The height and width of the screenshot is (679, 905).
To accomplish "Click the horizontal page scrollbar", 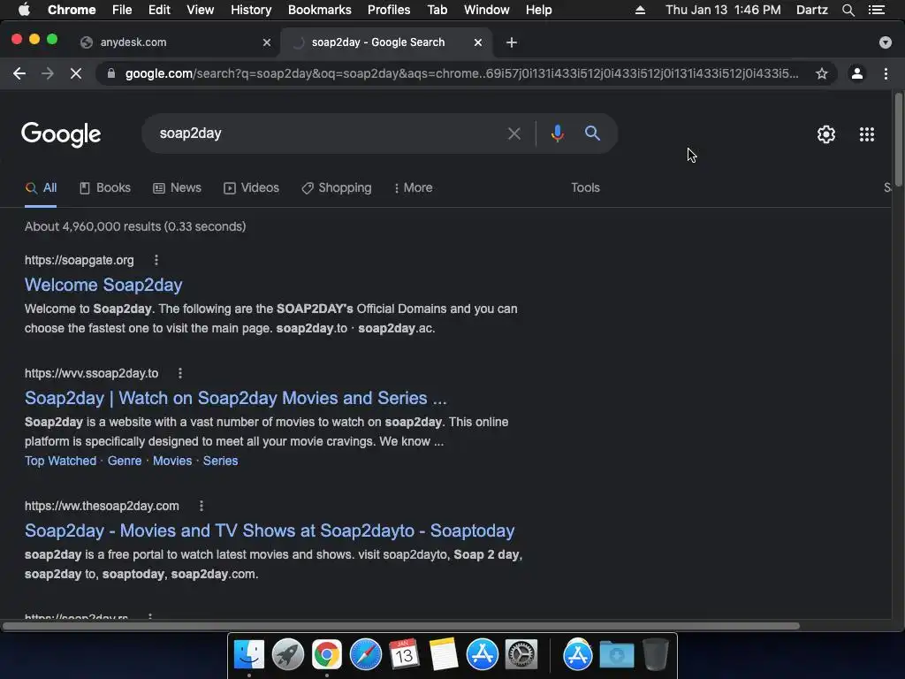I will pyautogui.click(x=401, y=626).
